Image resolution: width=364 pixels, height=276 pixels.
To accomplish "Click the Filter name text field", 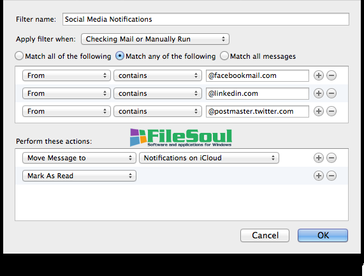I will click(x=206, y=19).
